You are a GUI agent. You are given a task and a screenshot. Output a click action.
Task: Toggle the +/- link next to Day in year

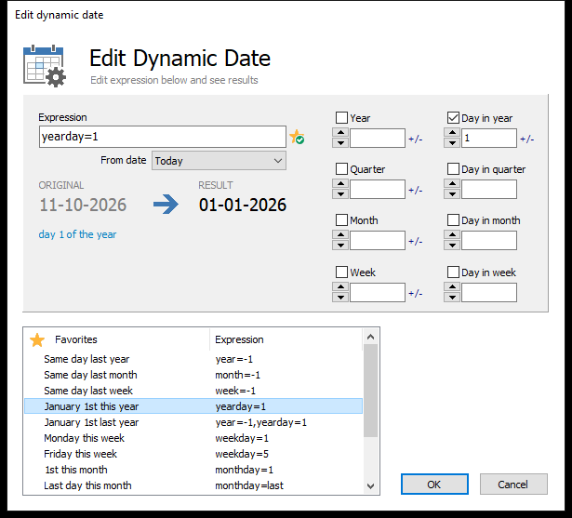coord(526,139)
